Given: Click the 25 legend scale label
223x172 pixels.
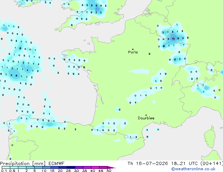Looking at the screenshot, I should 68,171.
